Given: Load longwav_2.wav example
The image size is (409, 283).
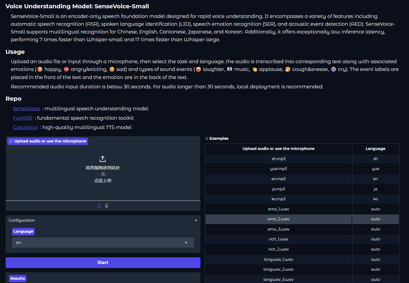Looking at the screenshot, I should pos(279,269).
